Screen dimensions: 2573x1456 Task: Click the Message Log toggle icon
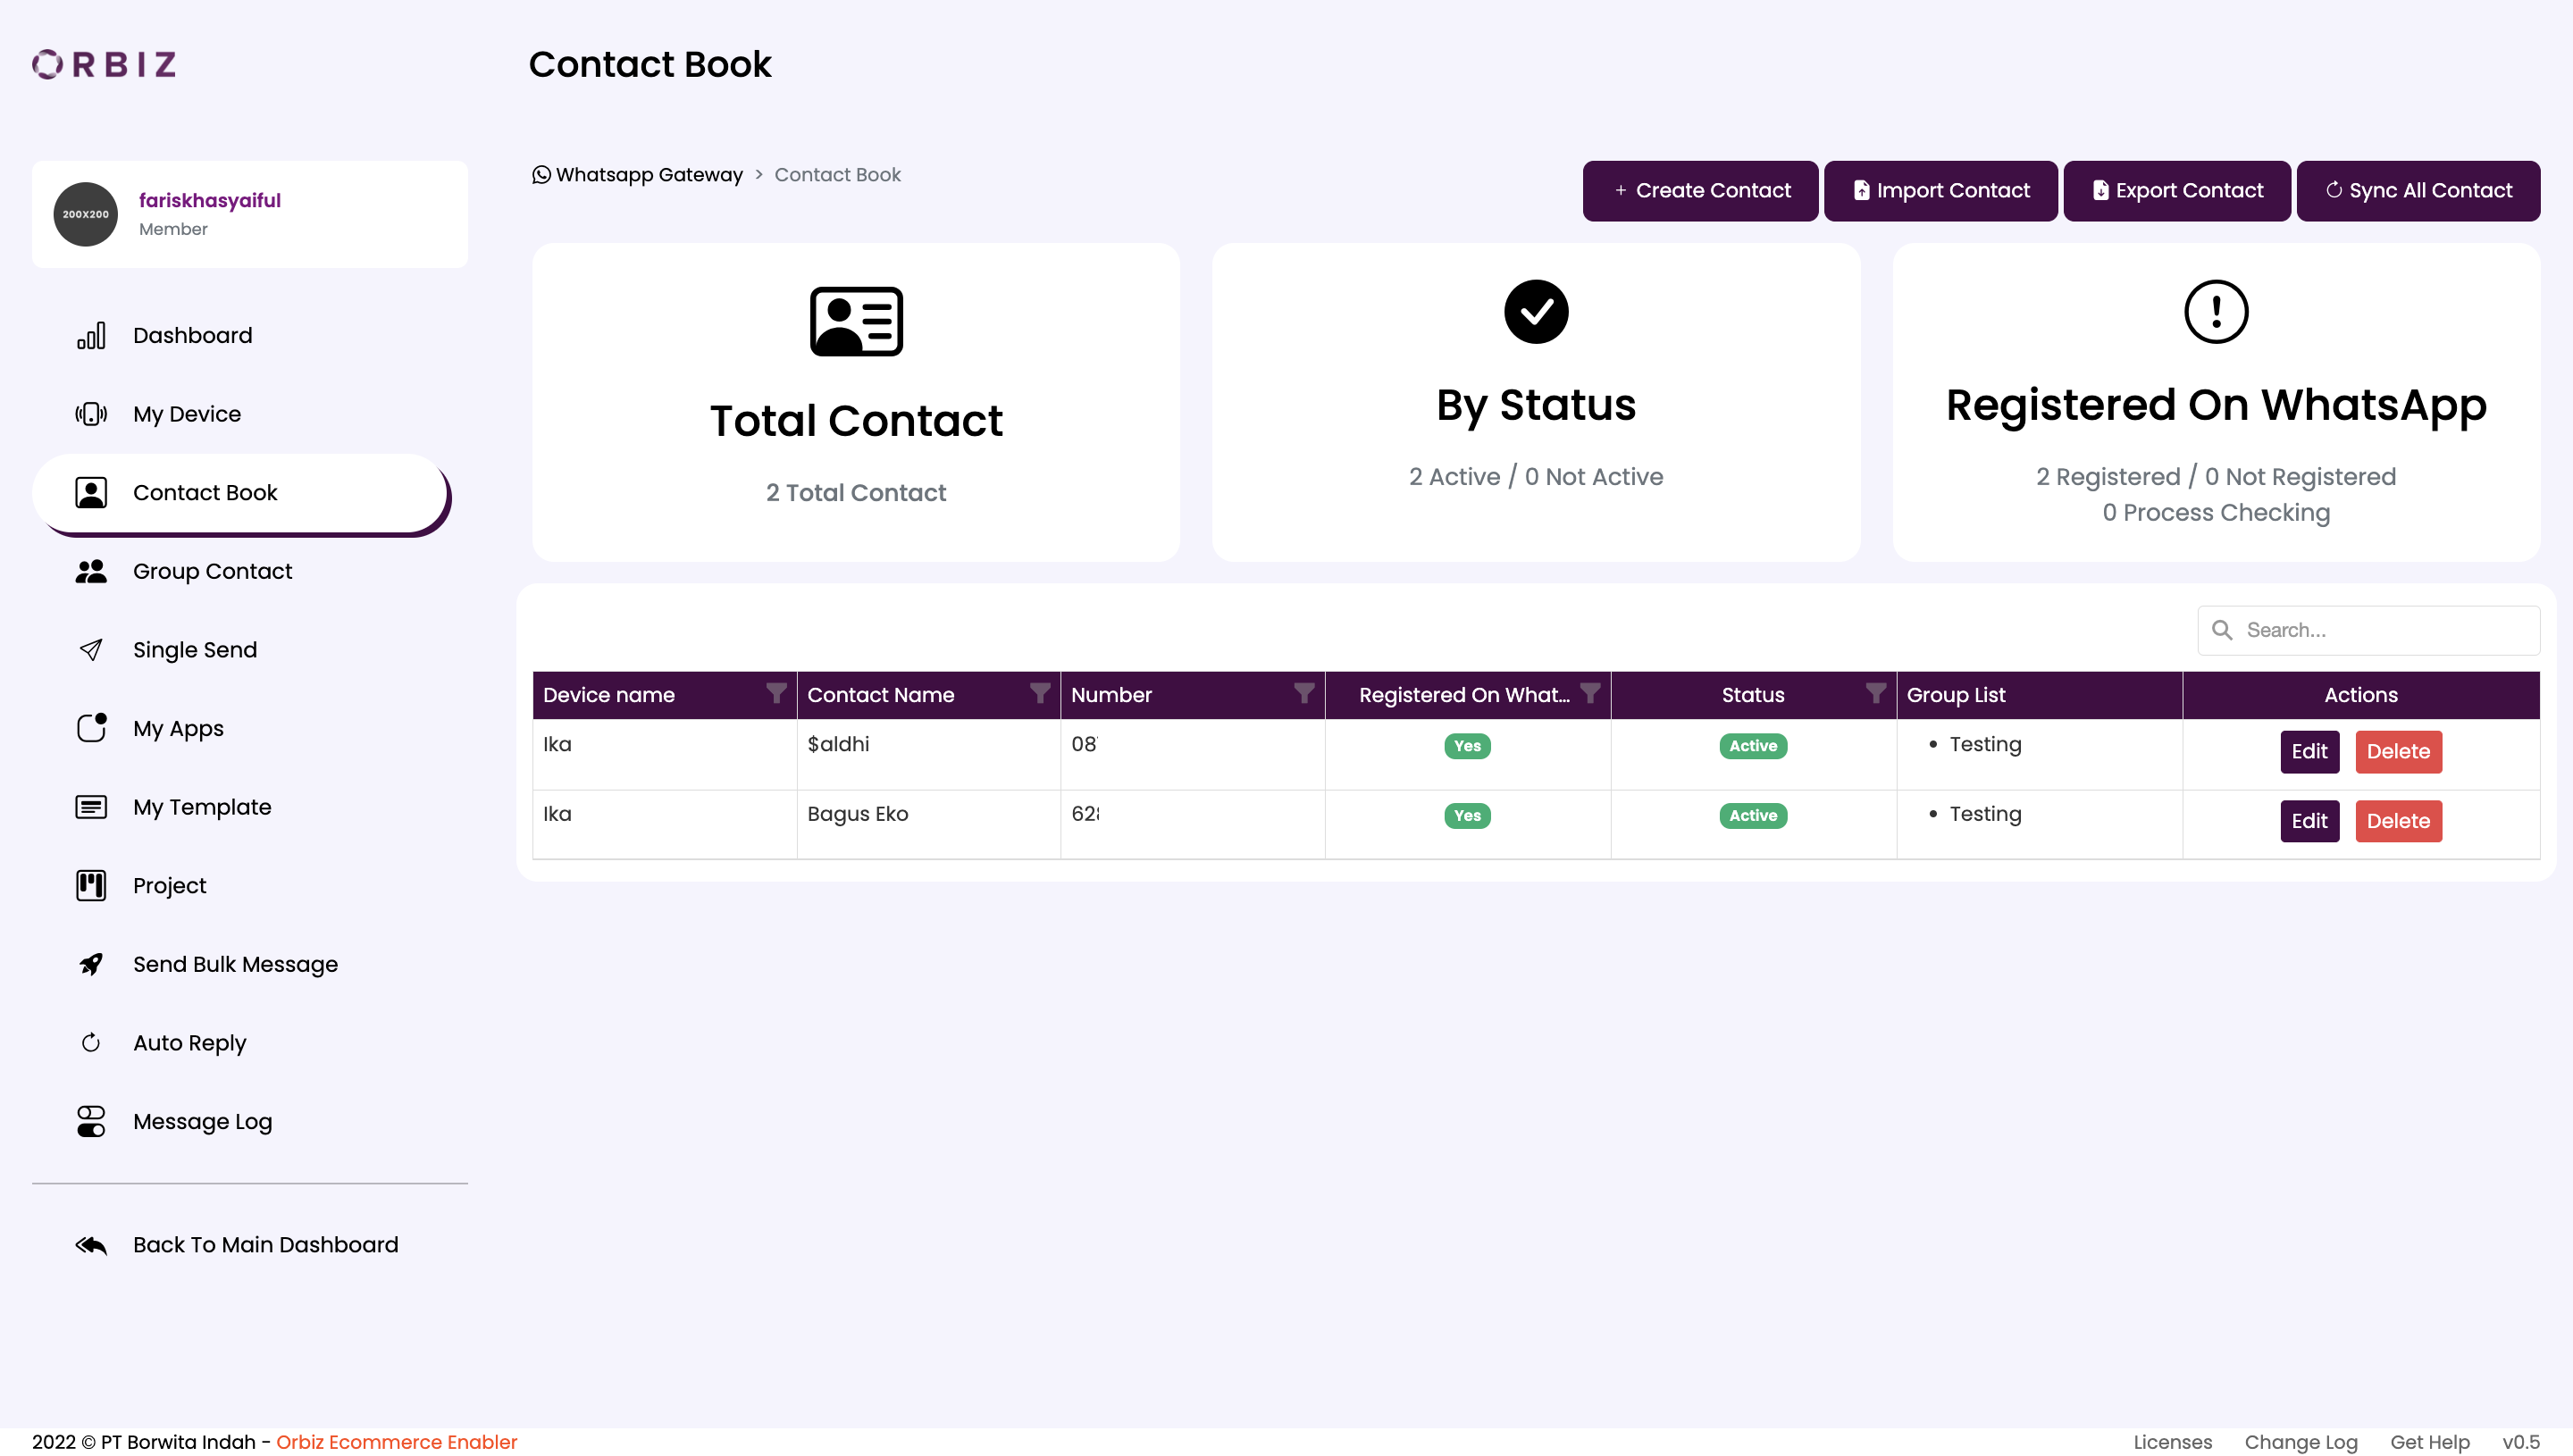coord(91,1122)
